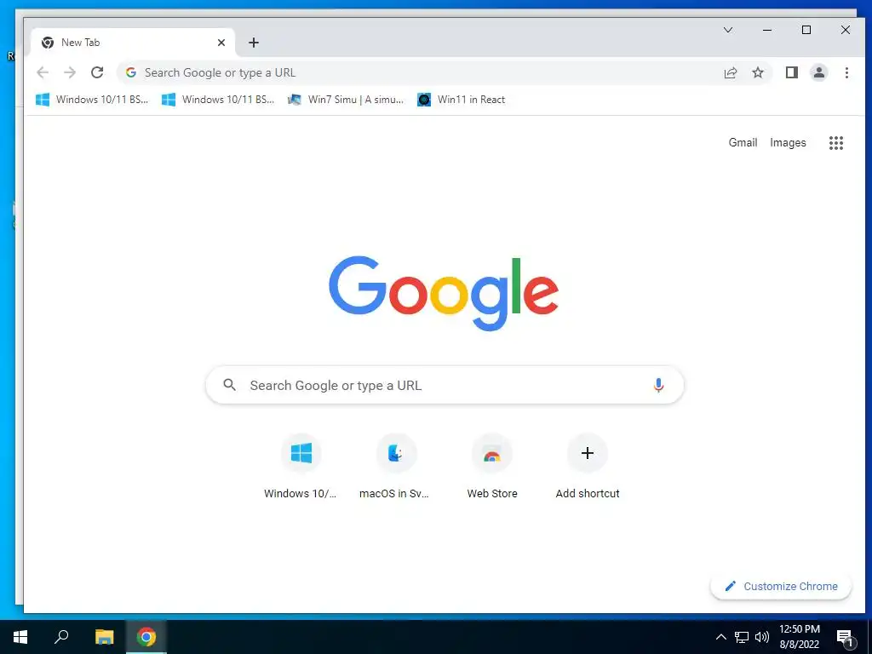
Task: Open the Gmail link
Action: [743, 143]
